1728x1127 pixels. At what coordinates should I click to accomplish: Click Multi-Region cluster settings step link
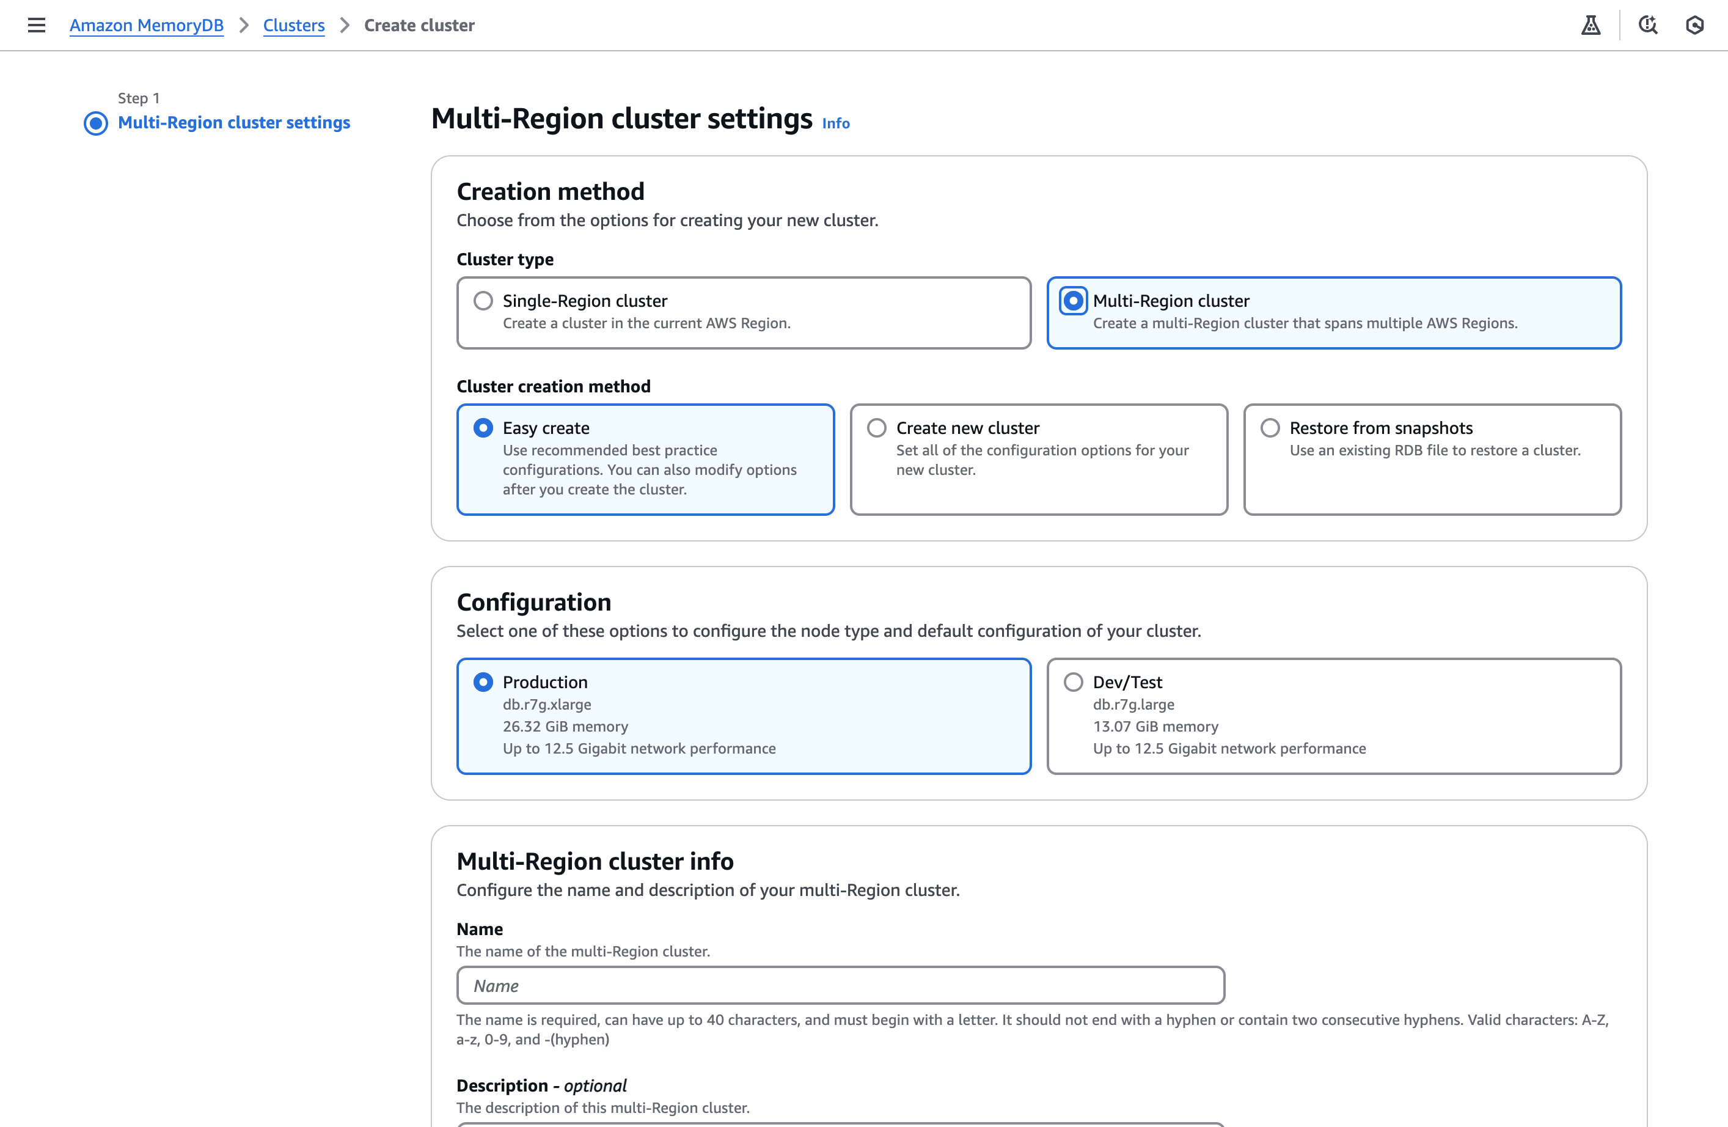234,123
